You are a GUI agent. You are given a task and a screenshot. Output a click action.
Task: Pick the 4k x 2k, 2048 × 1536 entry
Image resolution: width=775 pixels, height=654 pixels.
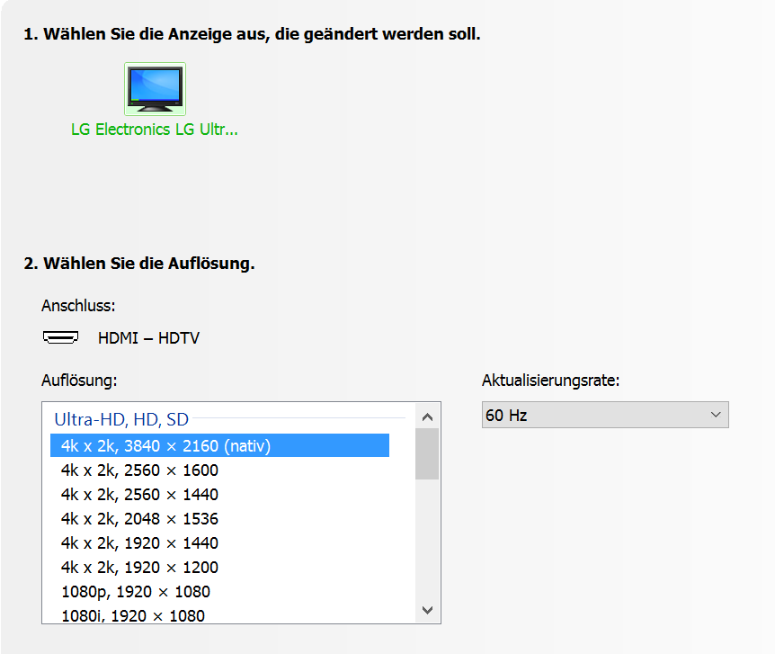[x=219, y=518]
